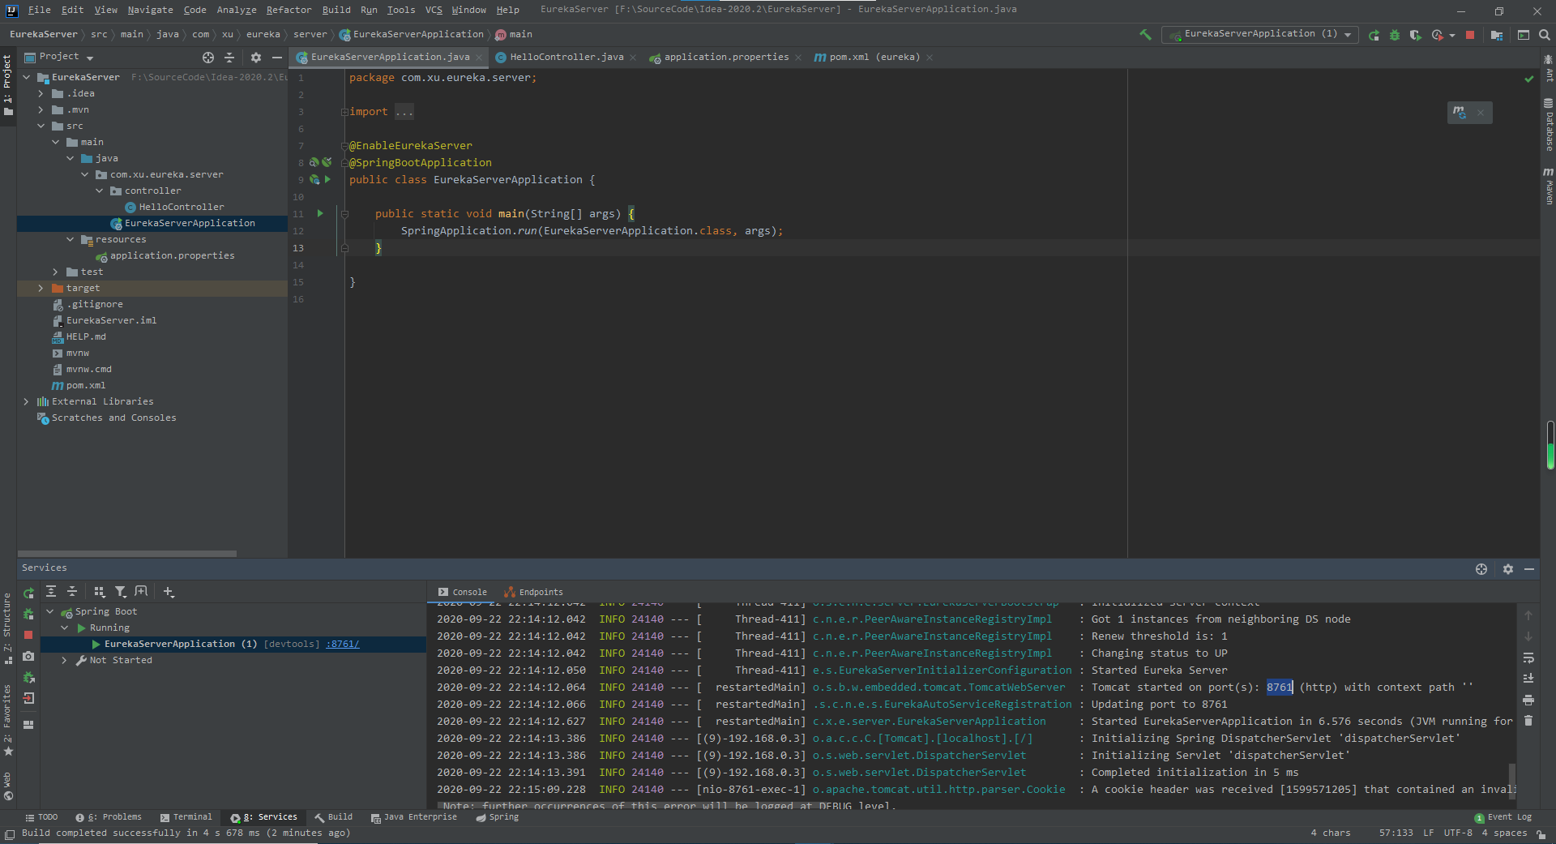Switch to application.properties editor tab
This screenshot has width=1556, height=844.
pos(726,58)
